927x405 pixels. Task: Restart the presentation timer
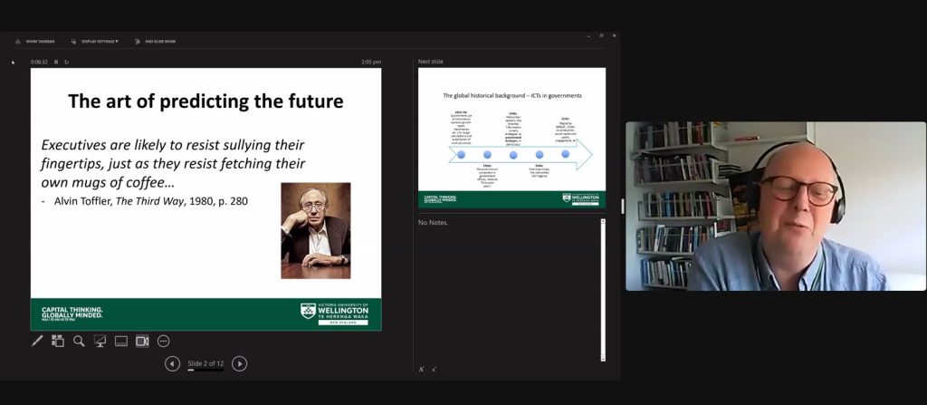(x=66, y=62)
